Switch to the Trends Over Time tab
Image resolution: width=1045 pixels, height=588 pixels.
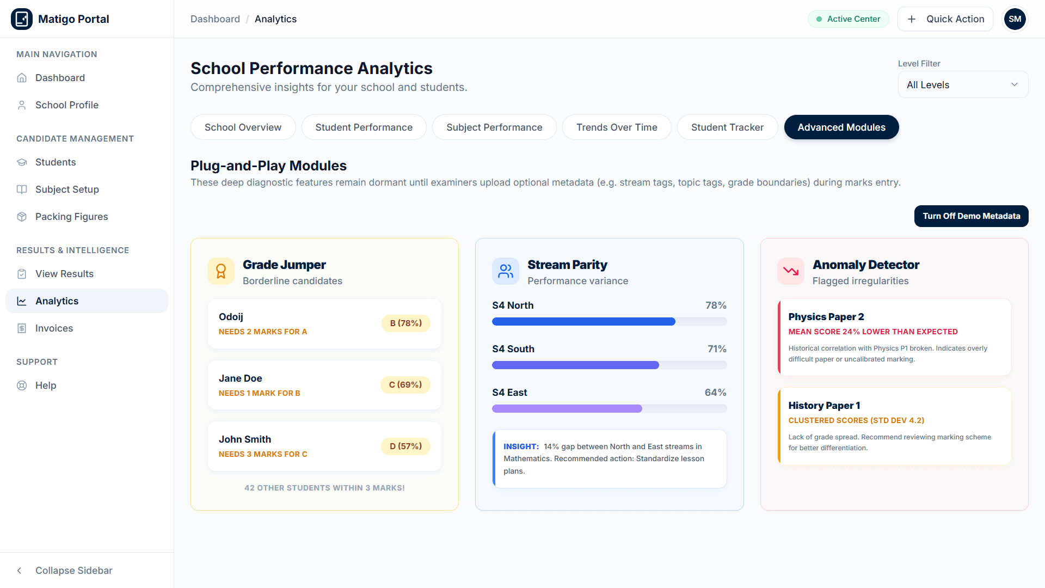pyautogui.click(x=617, y=127)
